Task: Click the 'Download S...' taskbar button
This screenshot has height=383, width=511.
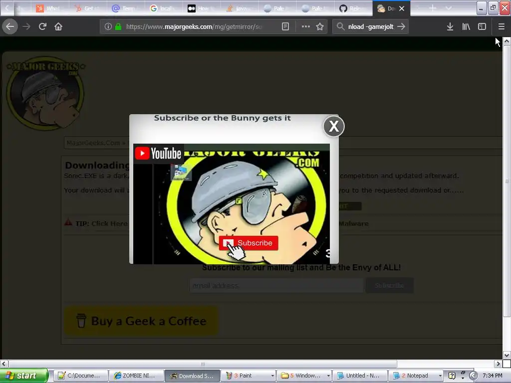Action: tap(192, 376)
